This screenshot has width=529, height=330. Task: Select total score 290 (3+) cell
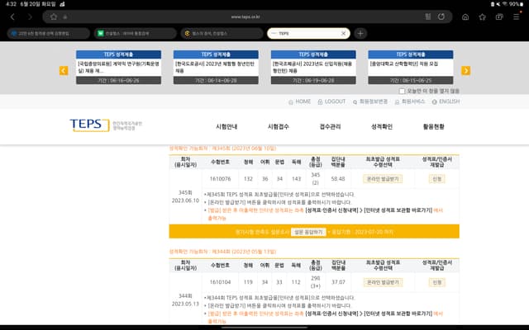315,282
